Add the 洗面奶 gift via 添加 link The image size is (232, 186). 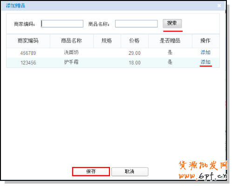point(205,53)
